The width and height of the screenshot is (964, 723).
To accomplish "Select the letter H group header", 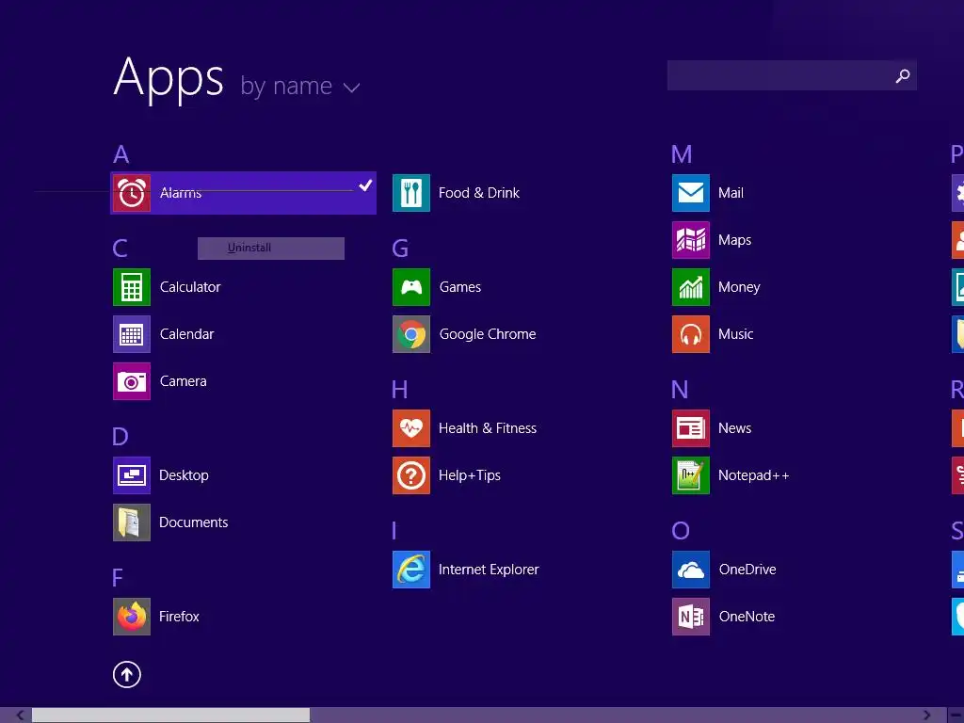I will click(x=399, y=390).
